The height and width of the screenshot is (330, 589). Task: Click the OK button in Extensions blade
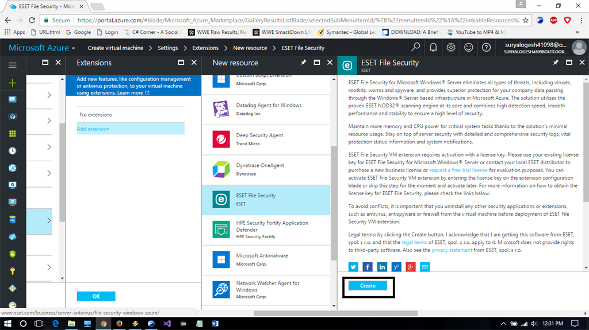pyautogui.click(x=96, y=296)
